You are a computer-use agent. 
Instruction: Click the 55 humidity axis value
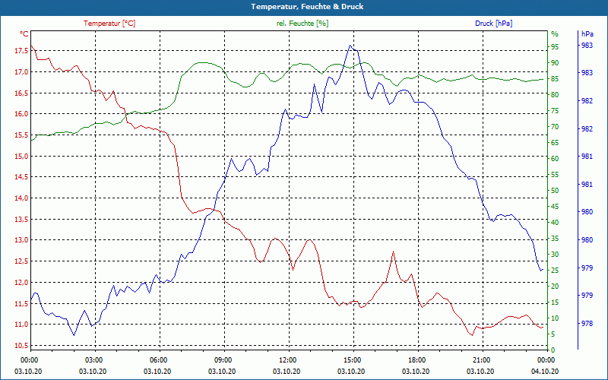(555, 175)
